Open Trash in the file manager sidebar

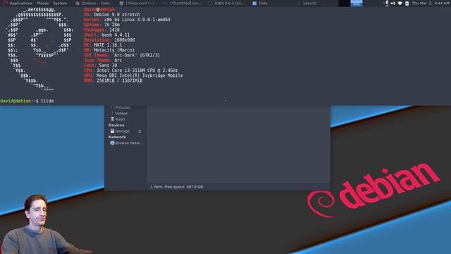pos(120,119)
